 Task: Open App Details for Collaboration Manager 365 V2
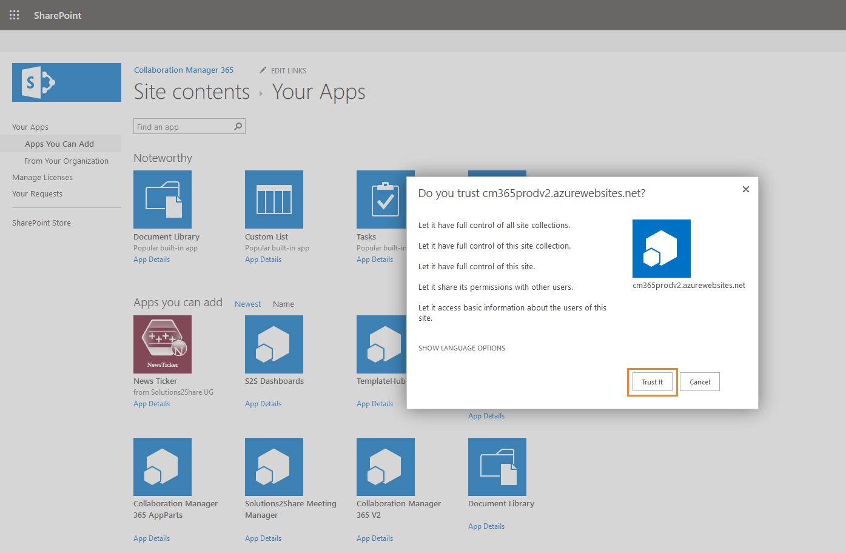pos(375,538)
